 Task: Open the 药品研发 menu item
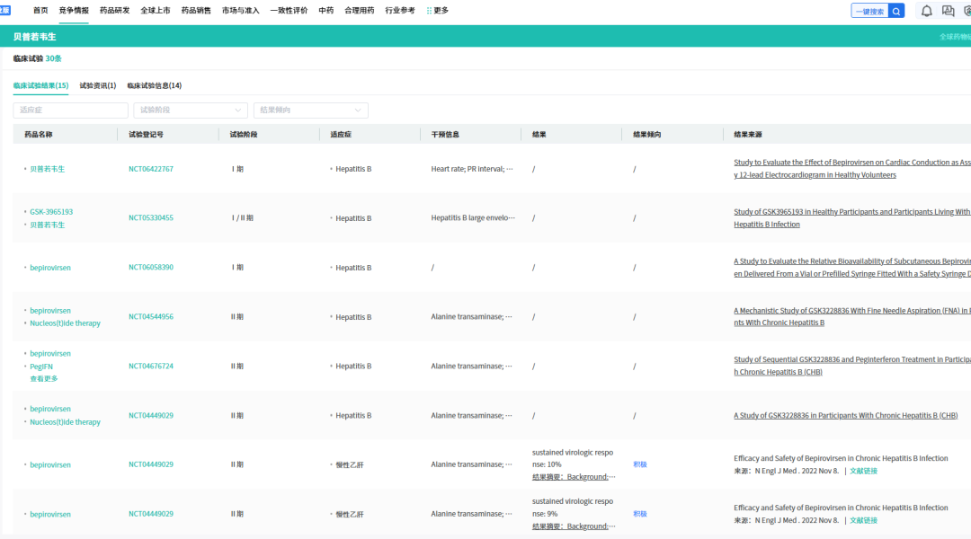114,11
